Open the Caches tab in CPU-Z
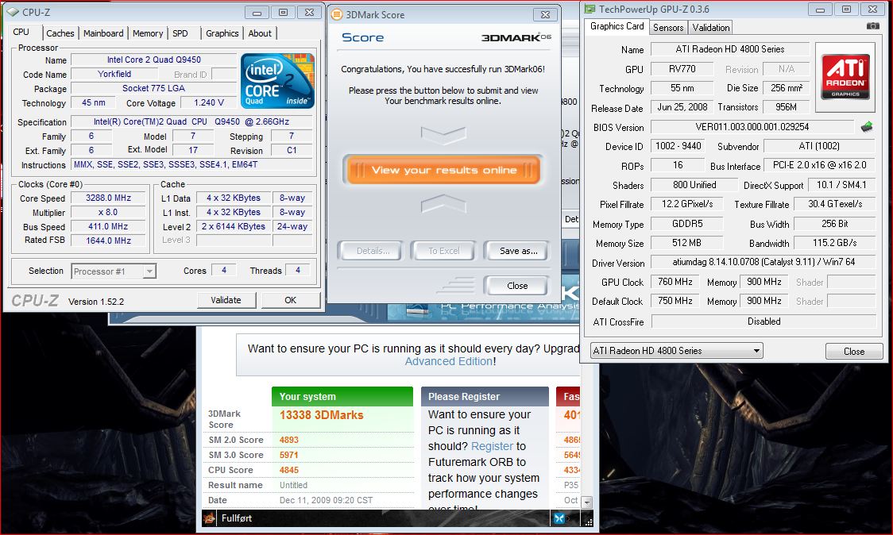The image size is (893, 535). pyautogui.click(x=60, y=33)
